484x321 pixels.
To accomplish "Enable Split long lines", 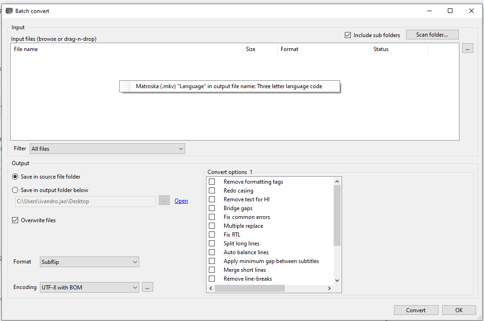I will [212, 243].
